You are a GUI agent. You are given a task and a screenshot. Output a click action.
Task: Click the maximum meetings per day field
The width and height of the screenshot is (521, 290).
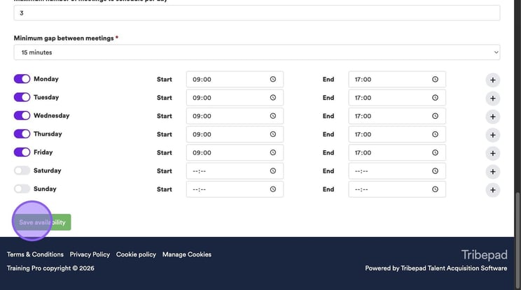(256, 13)
